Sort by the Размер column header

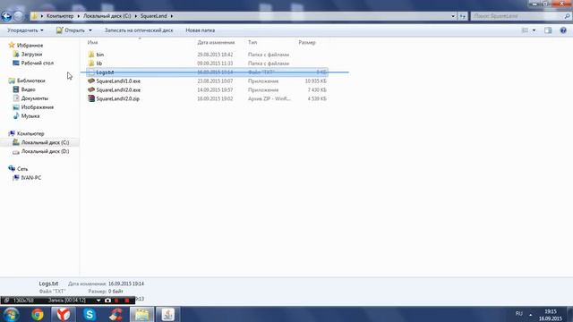306,42
